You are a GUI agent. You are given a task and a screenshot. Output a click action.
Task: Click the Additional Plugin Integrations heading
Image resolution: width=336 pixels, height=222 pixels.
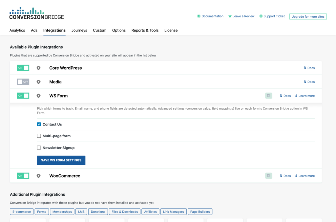pos(37,194)
